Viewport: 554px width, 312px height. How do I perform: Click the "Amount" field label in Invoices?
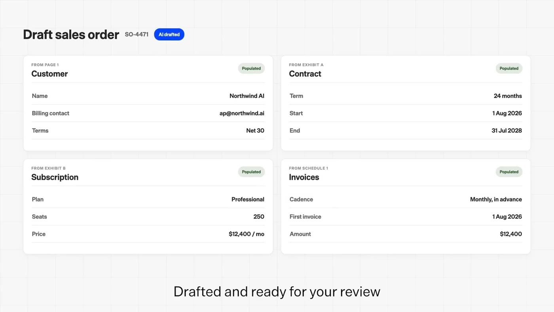(x=300, y=234)
